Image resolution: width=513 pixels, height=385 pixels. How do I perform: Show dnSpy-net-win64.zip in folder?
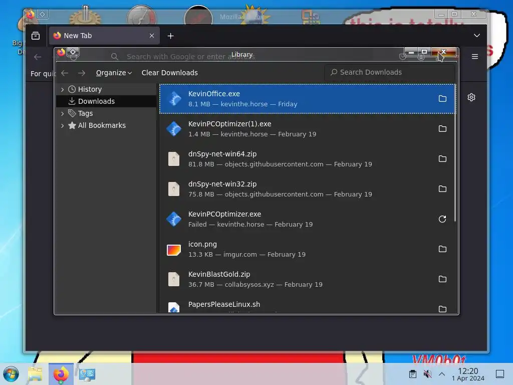point(442,159)
